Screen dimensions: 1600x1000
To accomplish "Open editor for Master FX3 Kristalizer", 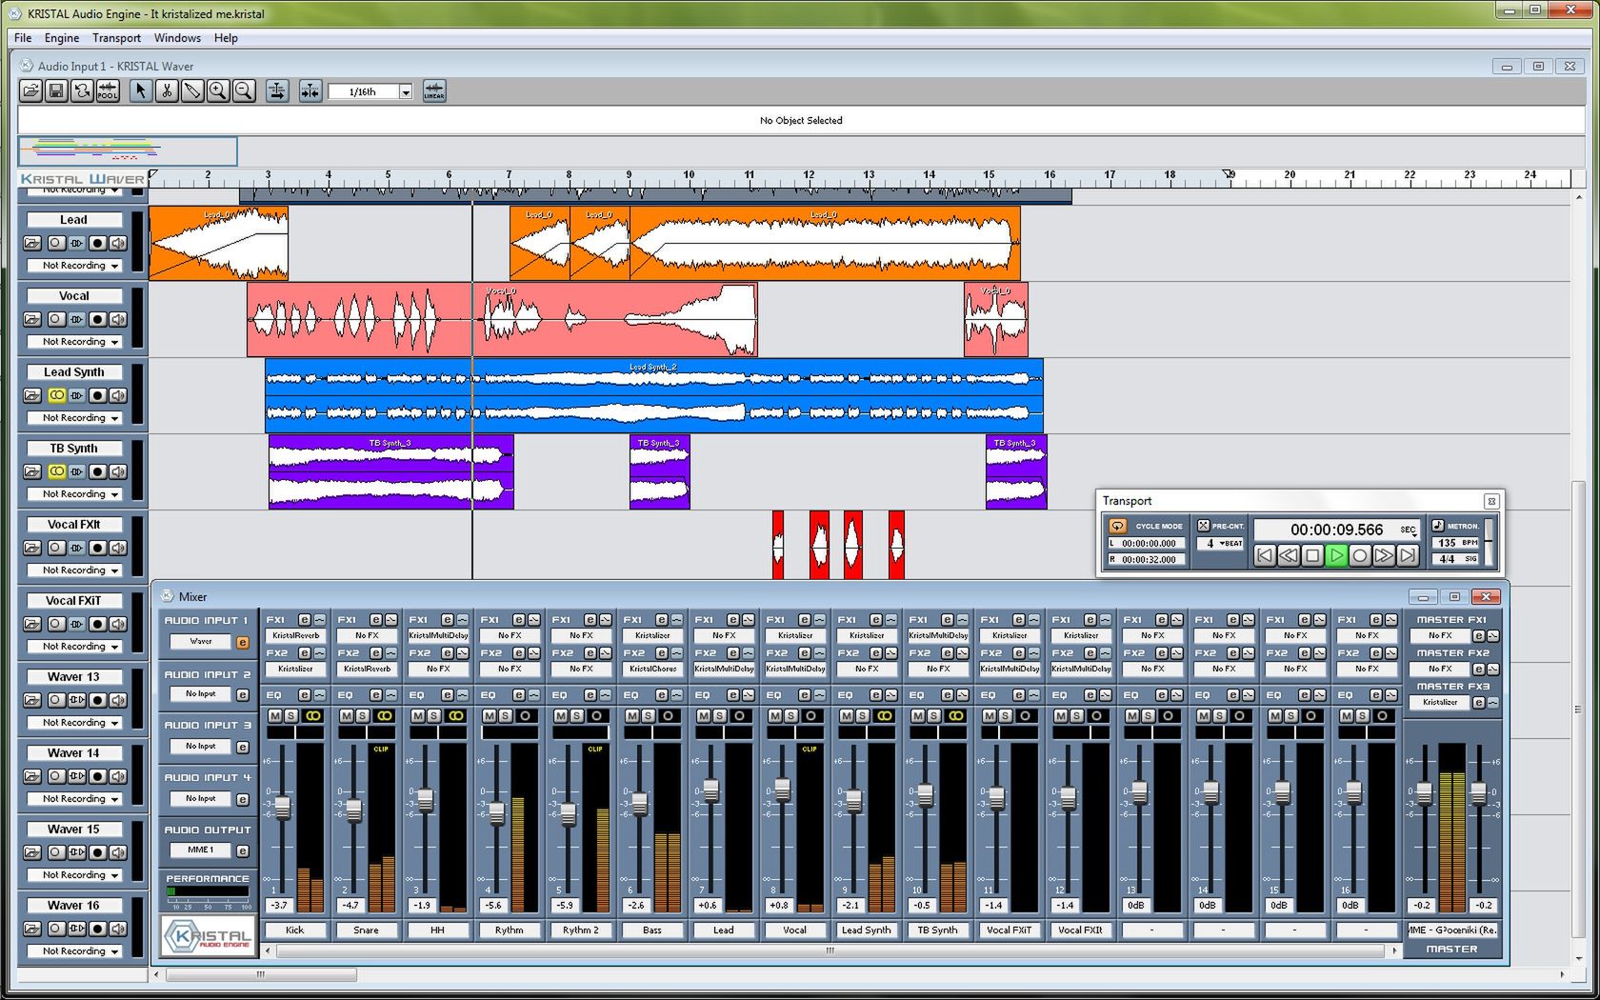I will pos(1478,703).
